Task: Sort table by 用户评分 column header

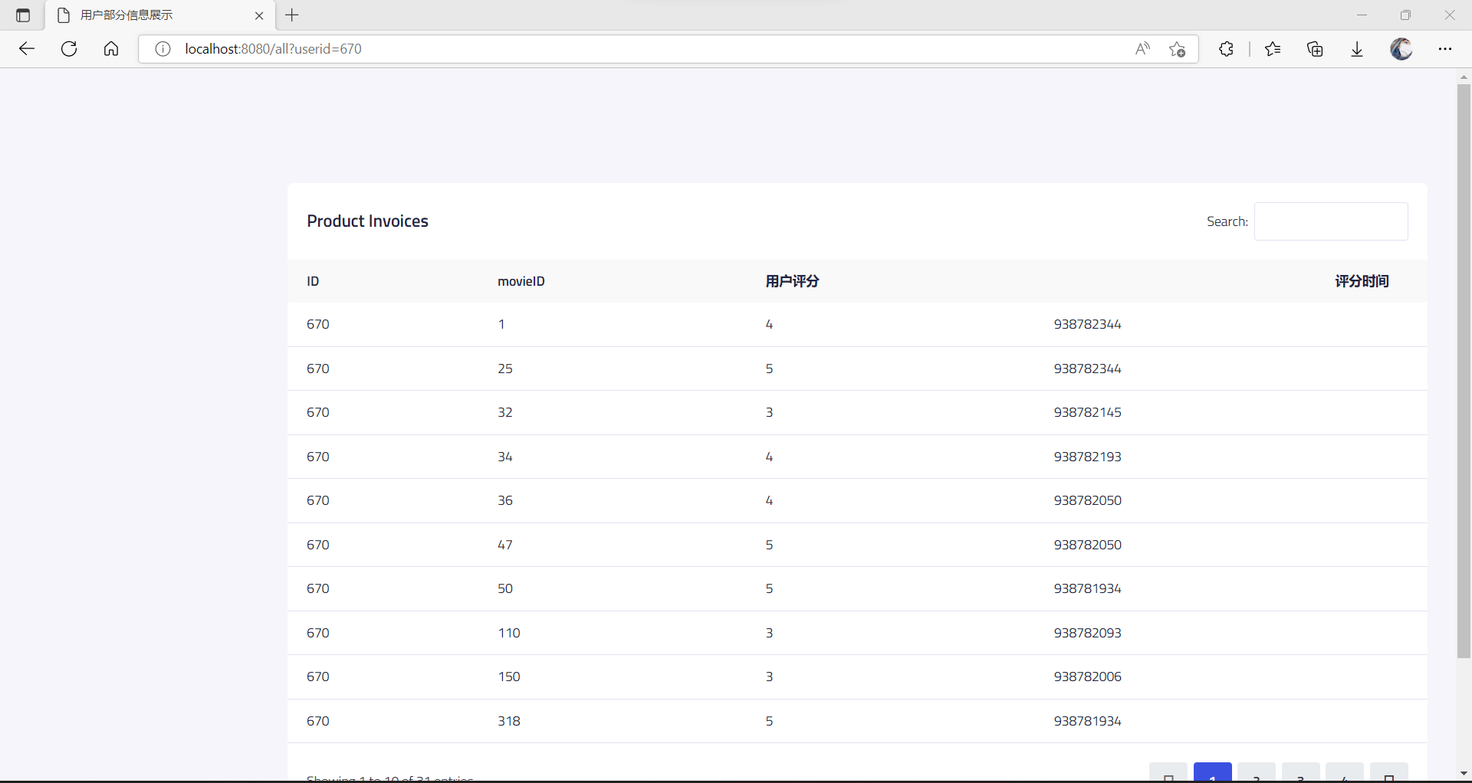Action: click(x=792, y=281)
